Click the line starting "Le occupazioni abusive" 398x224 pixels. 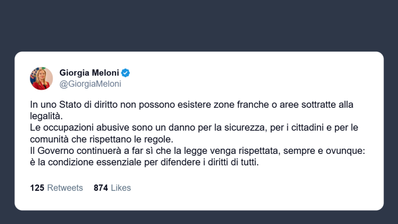194,127
